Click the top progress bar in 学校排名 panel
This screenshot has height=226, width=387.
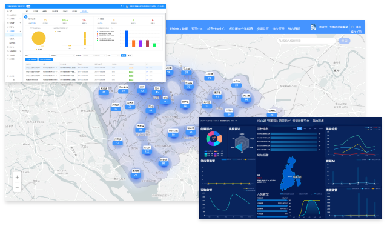[x=294, y=134]
